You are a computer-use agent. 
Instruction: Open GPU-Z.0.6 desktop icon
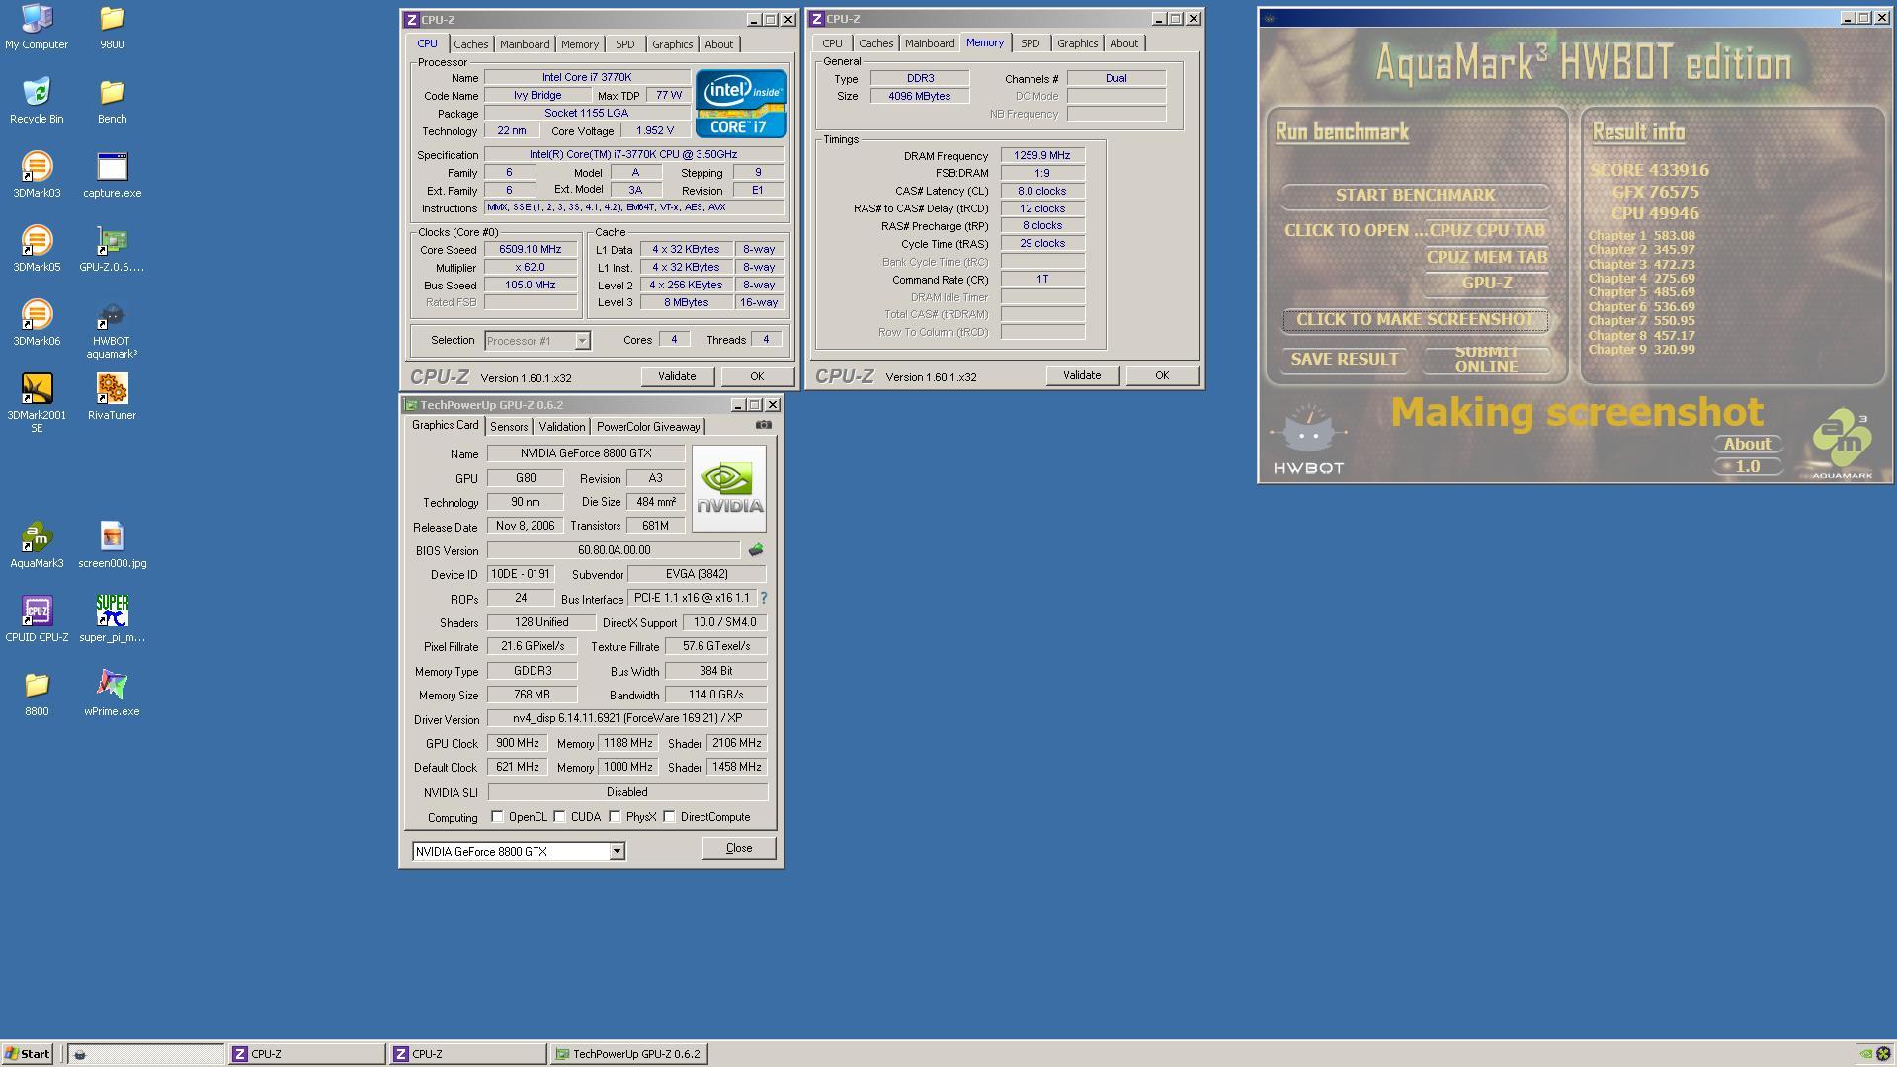(112, 249)
